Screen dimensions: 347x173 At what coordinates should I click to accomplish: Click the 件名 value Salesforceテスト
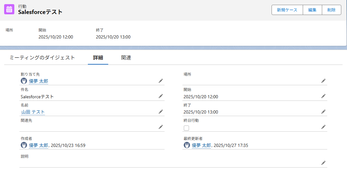pyautogui.click(x=37, y=97)
